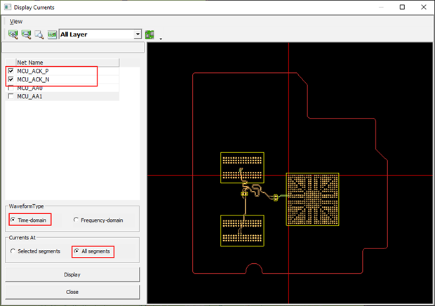Uncheck the MCU_ACK_N net checkbox

coord(11,79)
